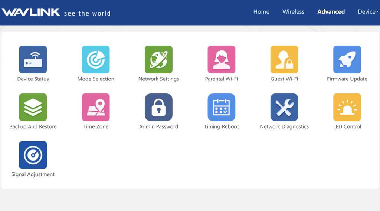Expand the Device dropdown menu
This screenshot has width=380, height=211.
pyautogui.click(x=368, y=12)
